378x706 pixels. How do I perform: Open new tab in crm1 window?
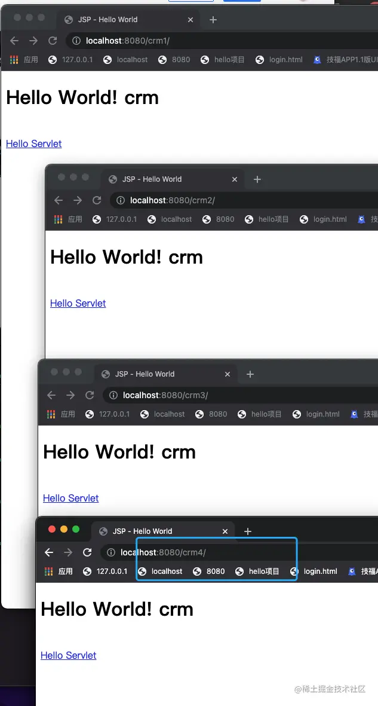[x=213, y=20]
